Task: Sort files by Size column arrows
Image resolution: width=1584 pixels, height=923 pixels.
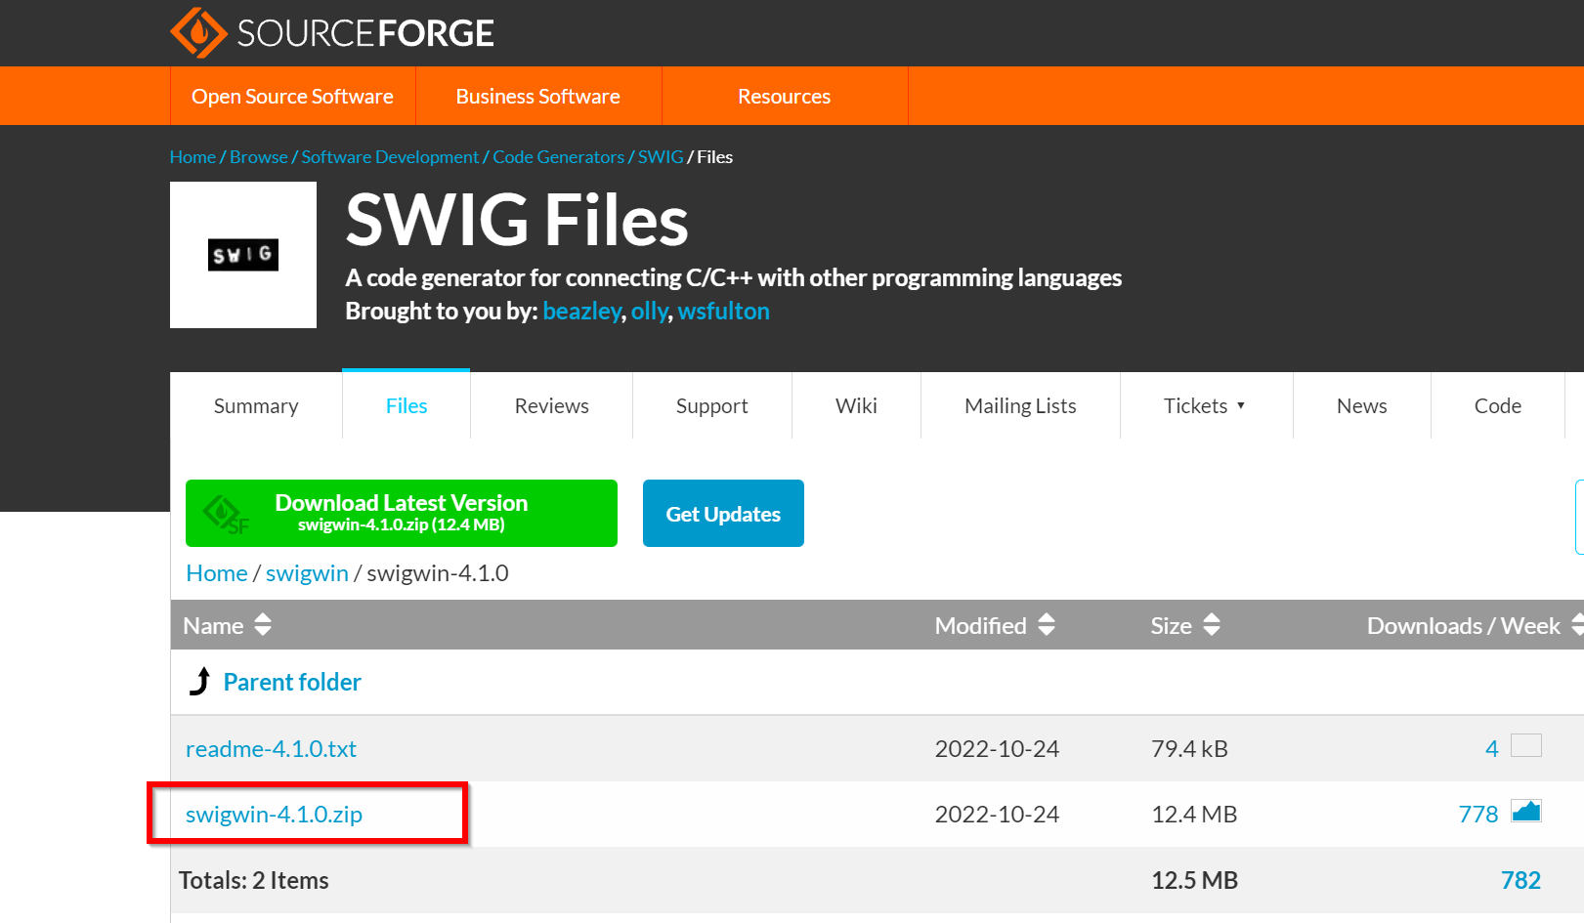Action: pyautogui.click(x=1212, y=625)
